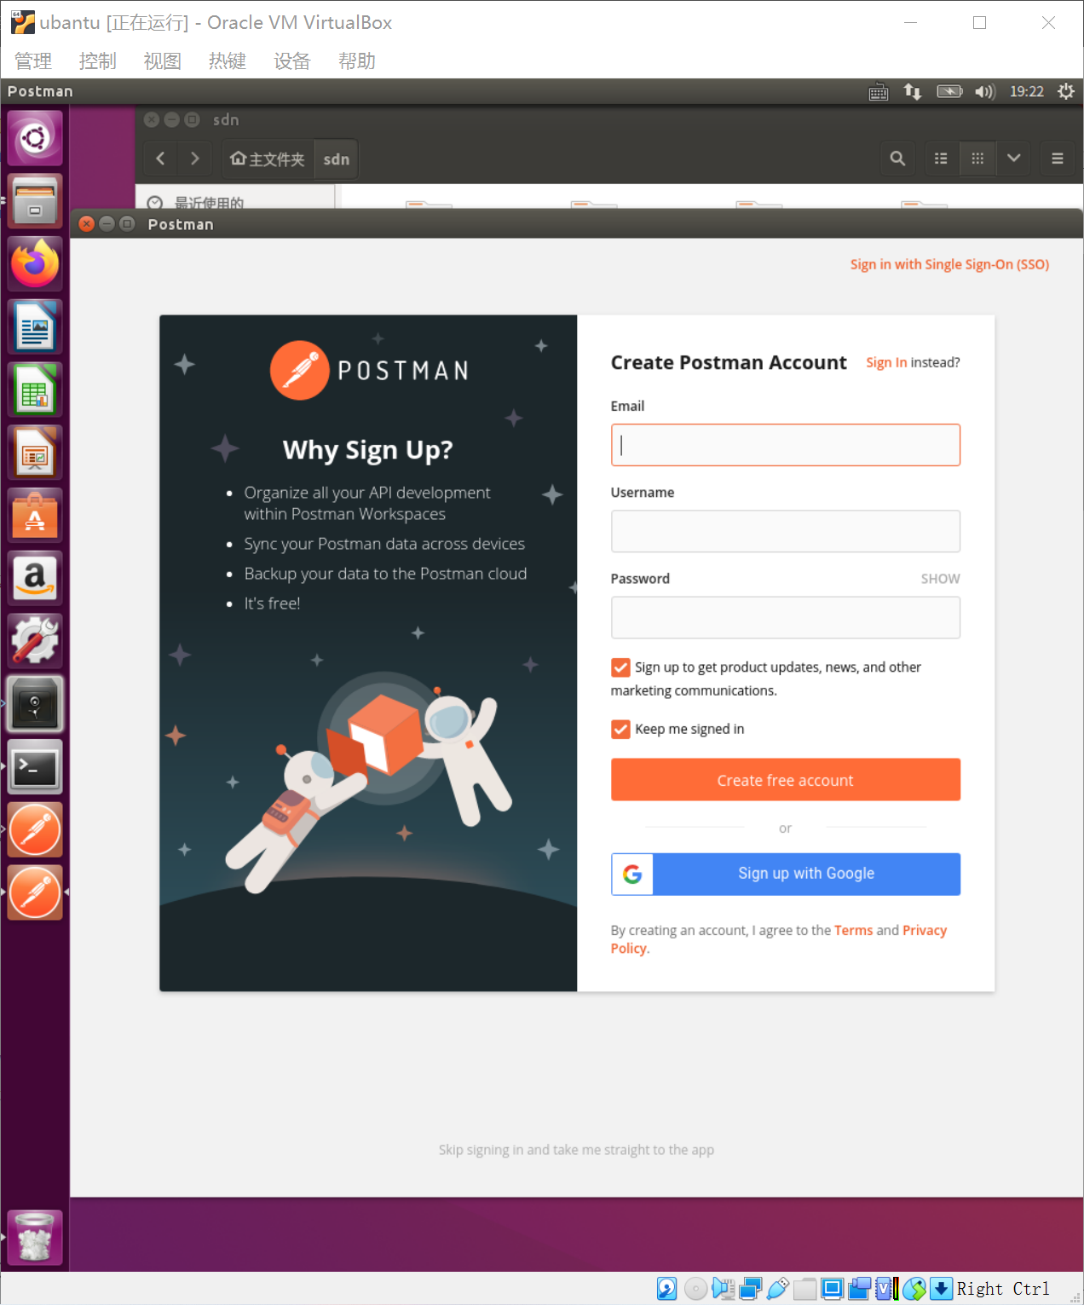The image size is (1084, 1305).
Task: Click the second Postman icon in the dock
Action: click(x=35, y=892)
